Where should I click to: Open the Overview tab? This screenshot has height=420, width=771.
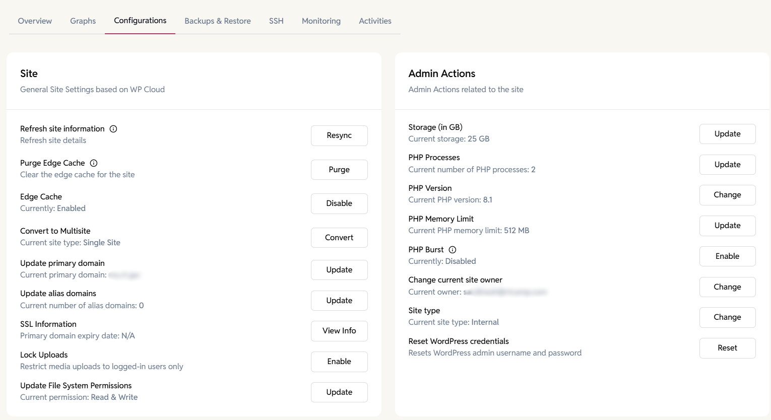point(35,21)
